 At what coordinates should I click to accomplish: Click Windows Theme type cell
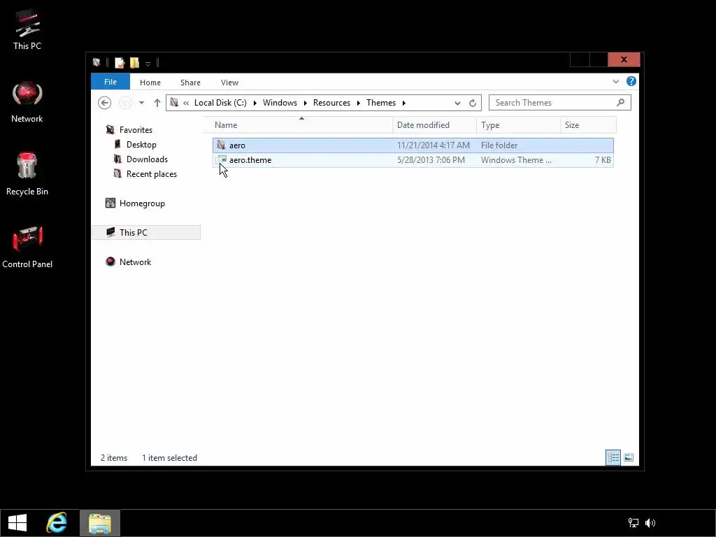click(516, 160)
